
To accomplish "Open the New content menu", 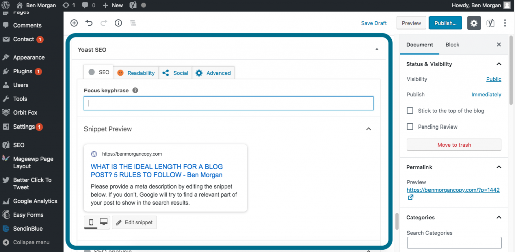I will coord(113,5).
